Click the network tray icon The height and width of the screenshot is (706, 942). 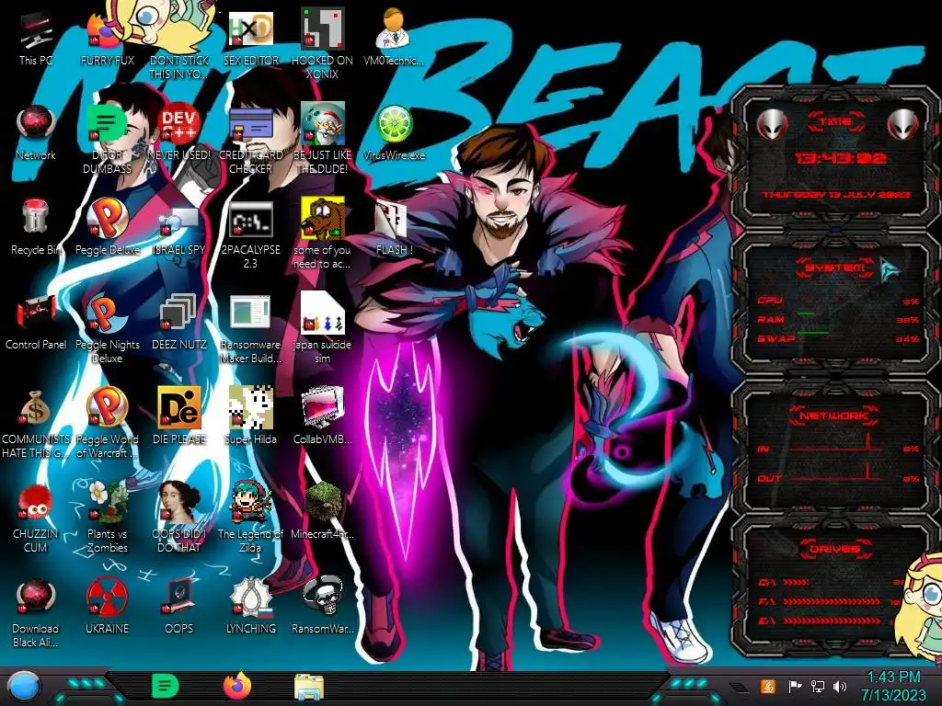[817, 686]
